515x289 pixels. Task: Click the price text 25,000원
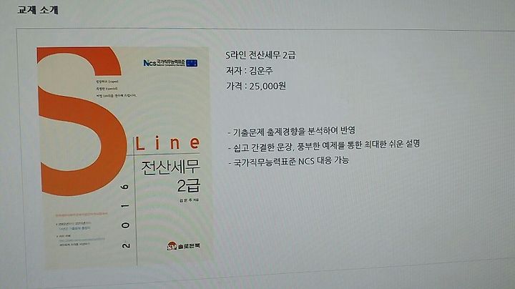(268, 86)
